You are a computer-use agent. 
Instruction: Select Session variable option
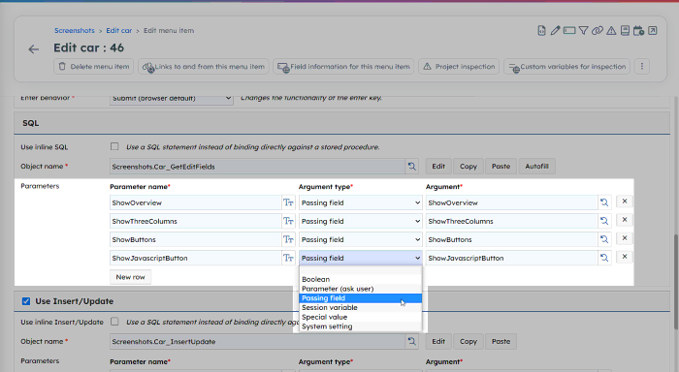coord(360,308)
